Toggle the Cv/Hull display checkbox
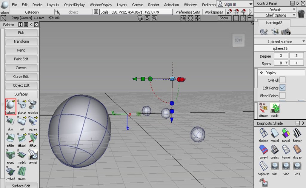This screenshot has height=188, width=306. 282,80
